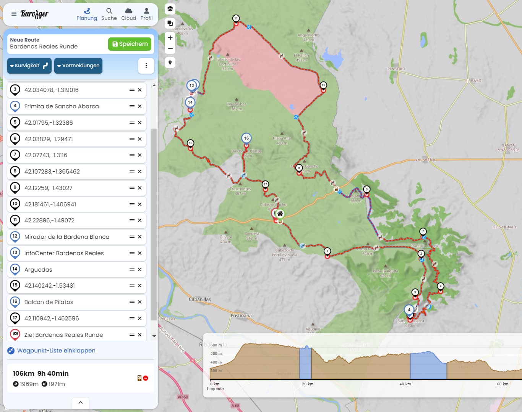Switch to the Suche tab
This screenshot has width=522, height=412.
pyautogui.click(x=109, y=14)
